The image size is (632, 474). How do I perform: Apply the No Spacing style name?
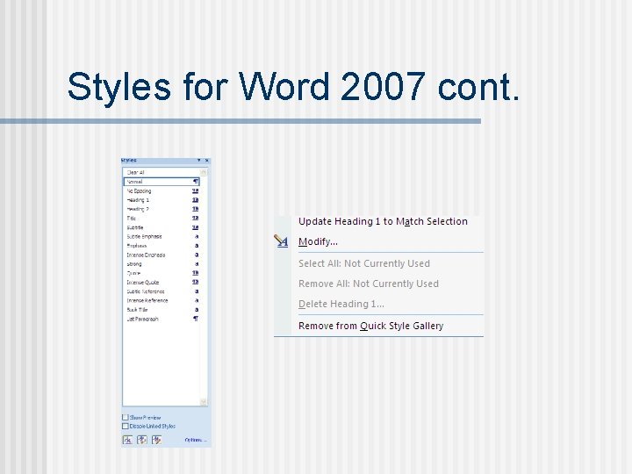pos(139,191)
